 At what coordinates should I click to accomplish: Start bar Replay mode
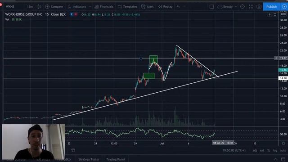click(165, 7)
